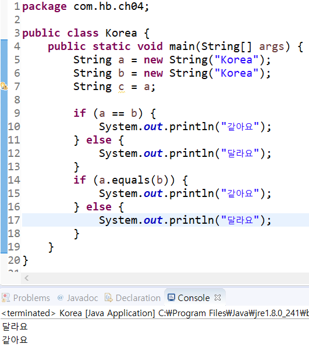Click the "달라요" string on line 12

tap(240, 153)
